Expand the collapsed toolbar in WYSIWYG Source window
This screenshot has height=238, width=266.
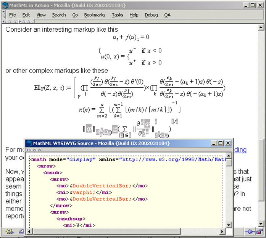pyautogui.click(x=34, y=150)
